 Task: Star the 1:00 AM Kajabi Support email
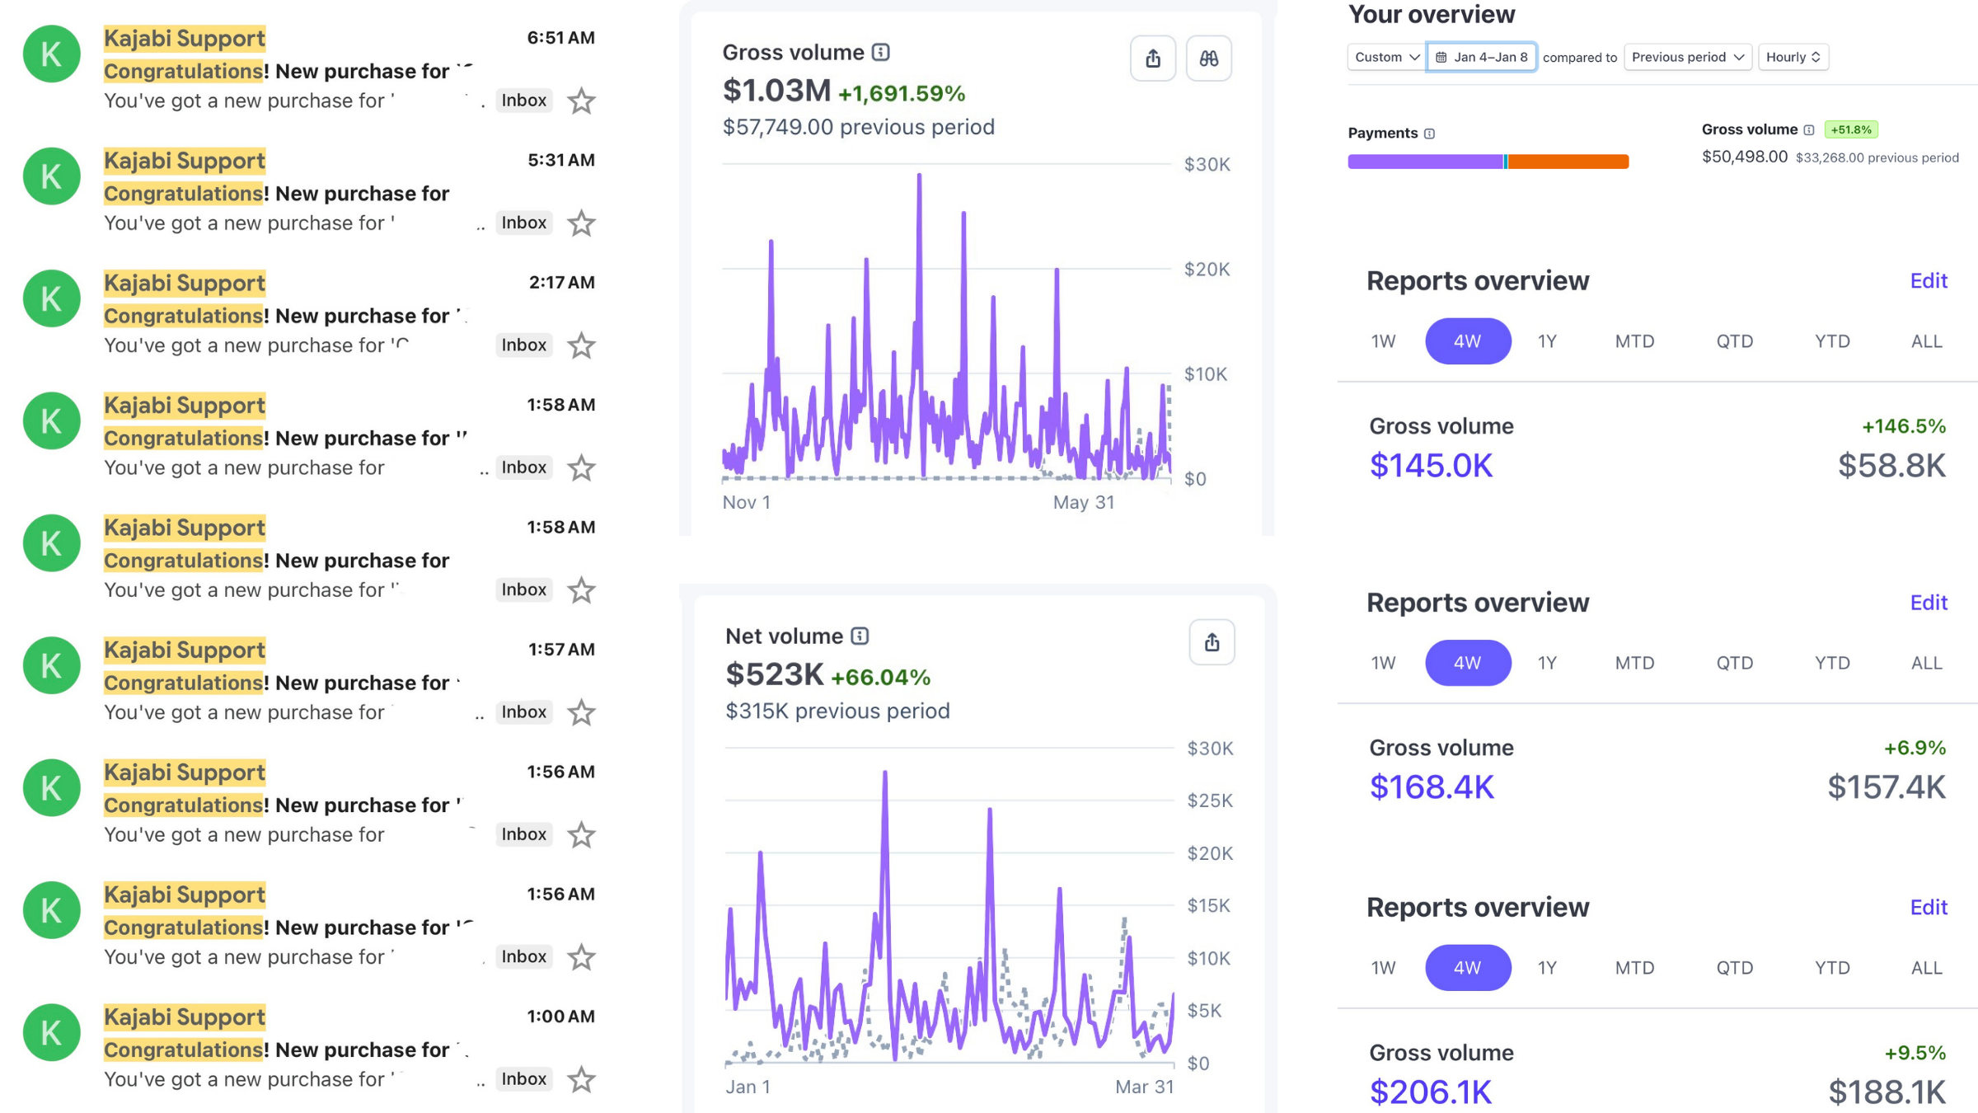(x=582, y=1079)
